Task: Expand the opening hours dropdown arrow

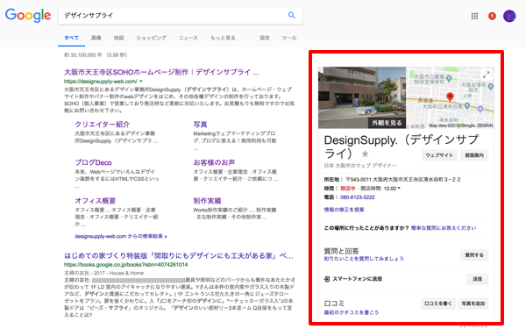Action: pos(399,189)
